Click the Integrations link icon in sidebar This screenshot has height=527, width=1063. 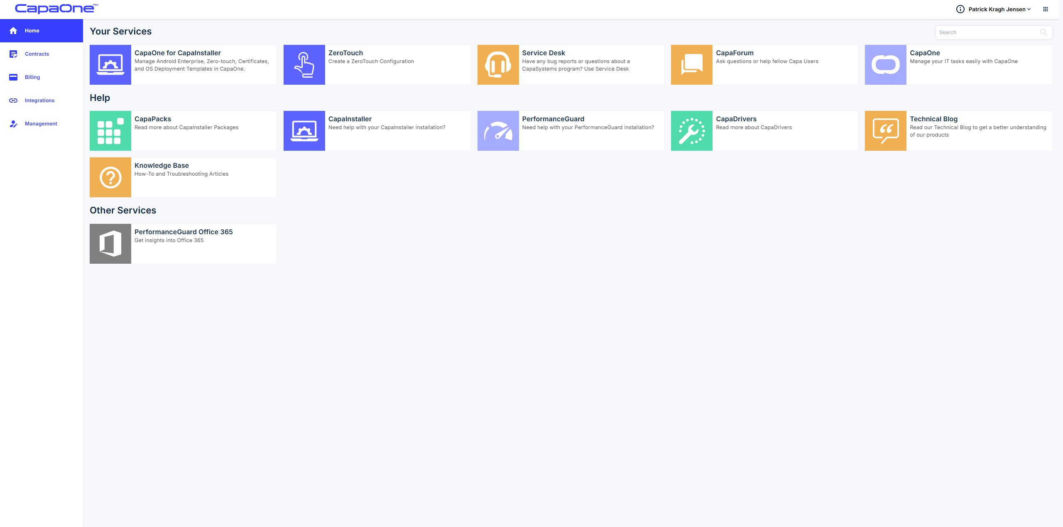click(x=13, y=100)
